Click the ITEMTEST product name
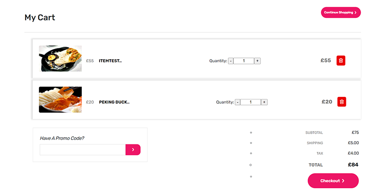This screenshot has width=388, height=195. coord(110,61)
